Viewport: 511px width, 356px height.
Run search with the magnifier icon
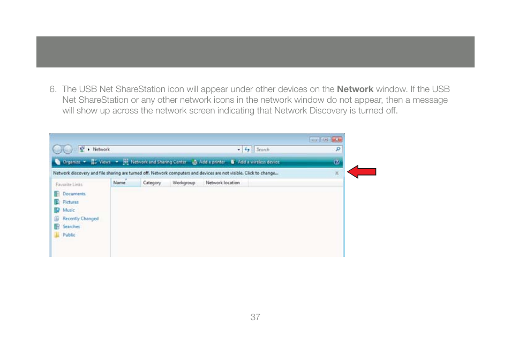pyautogui.click(x=338, y=149)
